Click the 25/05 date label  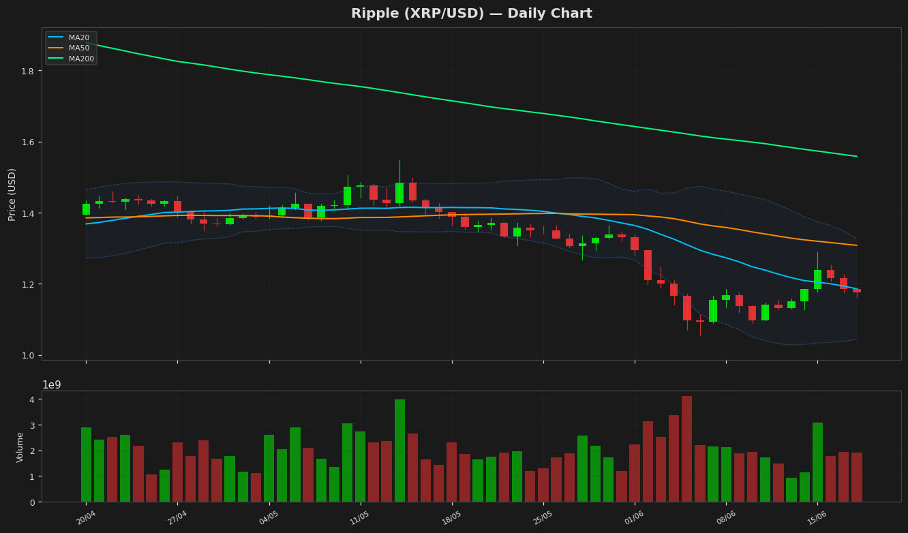(543, 518)
